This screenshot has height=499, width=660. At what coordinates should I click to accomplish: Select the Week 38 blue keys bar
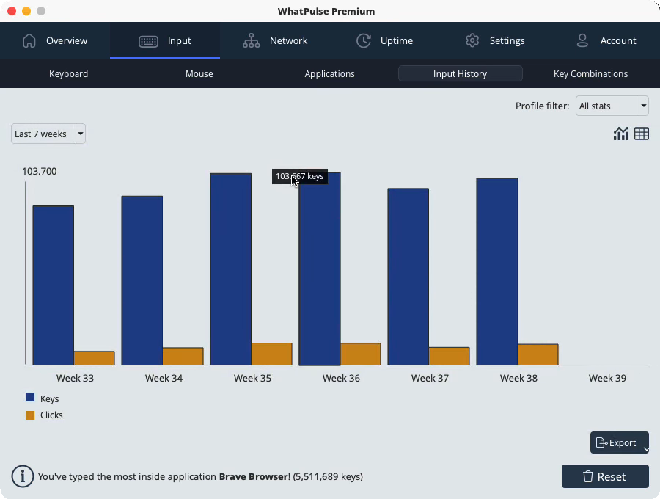(x=497, y=272)
